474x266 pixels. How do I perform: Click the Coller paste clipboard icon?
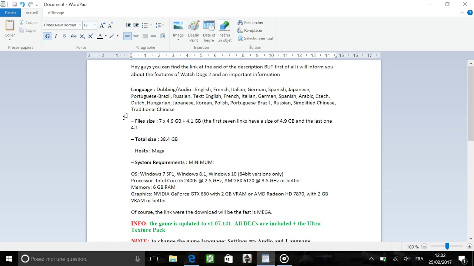pyautogui.click(x=10, y=25)
